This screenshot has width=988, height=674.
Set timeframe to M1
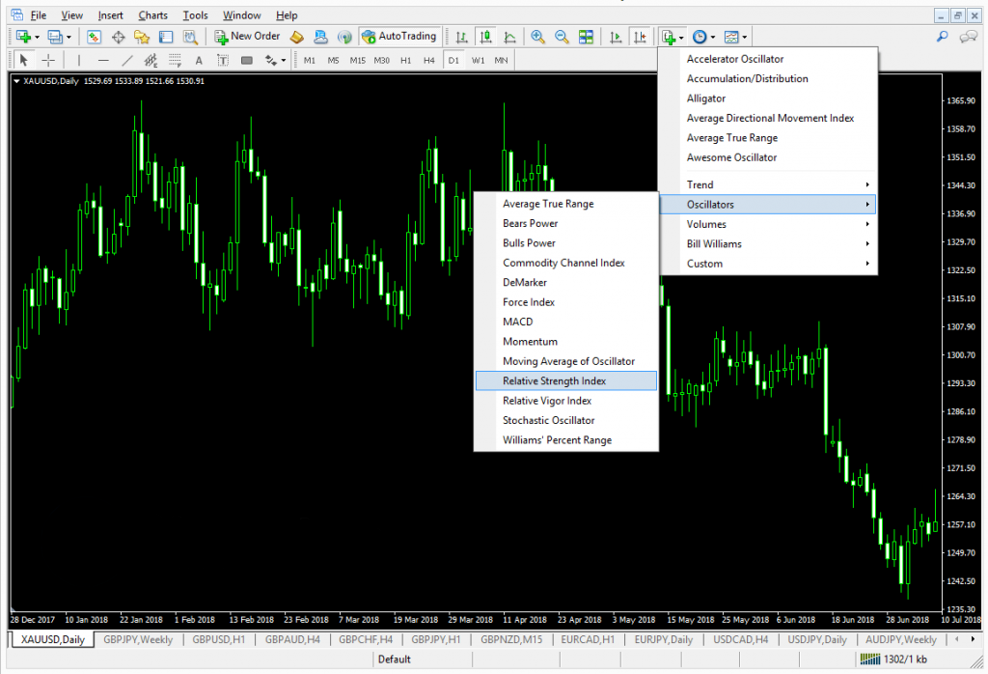pos(310,61)
